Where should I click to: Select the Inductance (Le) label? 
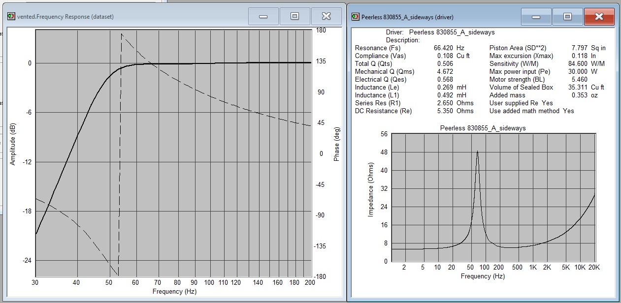[377, 88]
